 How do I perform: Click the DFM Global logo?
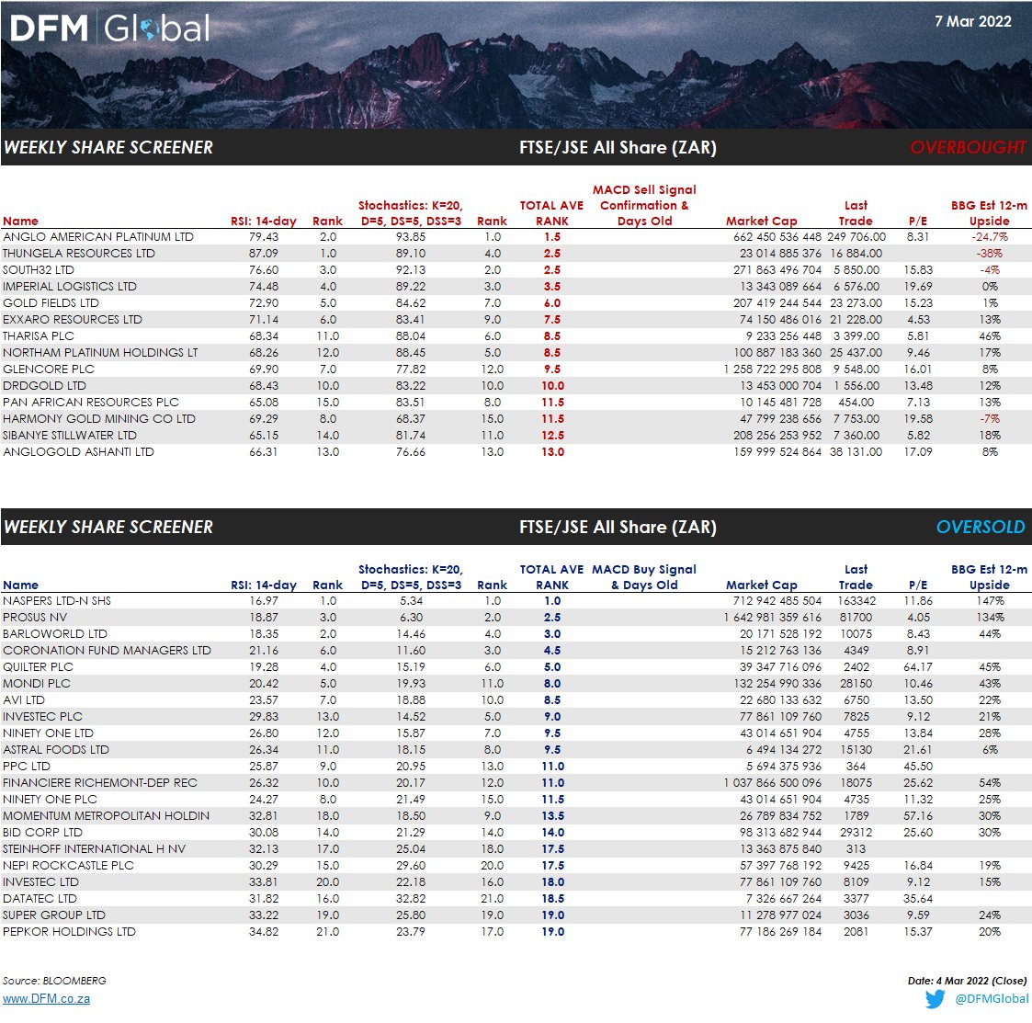pyautogui.click(x=110, y=28)
